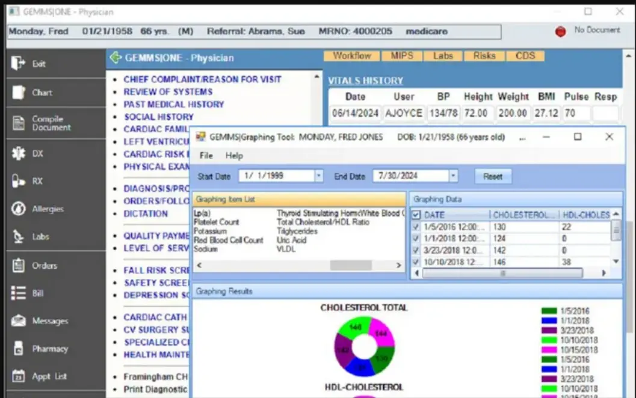This screenshot has height=398, width=636.
Task: Select VLDL in Graphing Item List
Action: (286, 249)
